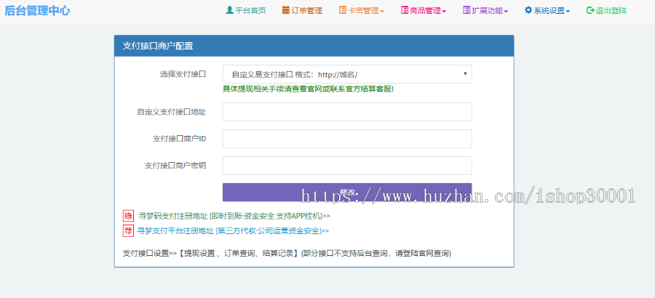Image resolution: width=655 pixels, height=298 pixels.
Task: Click the red 荐 badge icon
Action: 128,230
